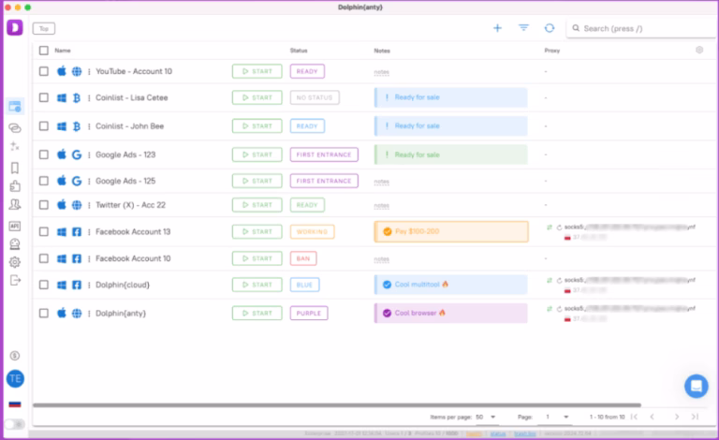Open the blue chat support bubble
This screenshot has width=719, height=440.
(696, 386)
